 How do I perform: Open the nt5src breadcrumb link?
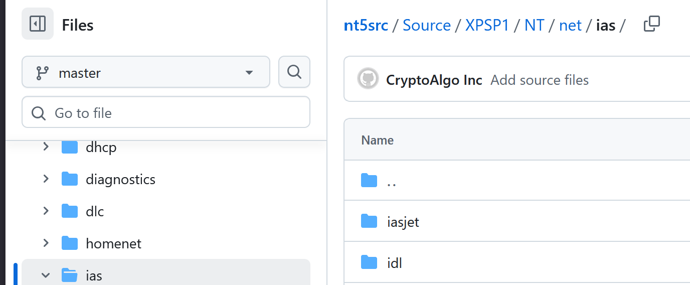tap(366, 25)
